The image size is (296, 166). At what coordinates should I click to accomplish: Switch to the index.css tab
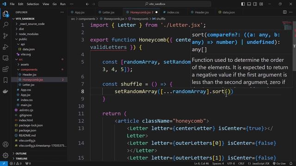point(173,12)
